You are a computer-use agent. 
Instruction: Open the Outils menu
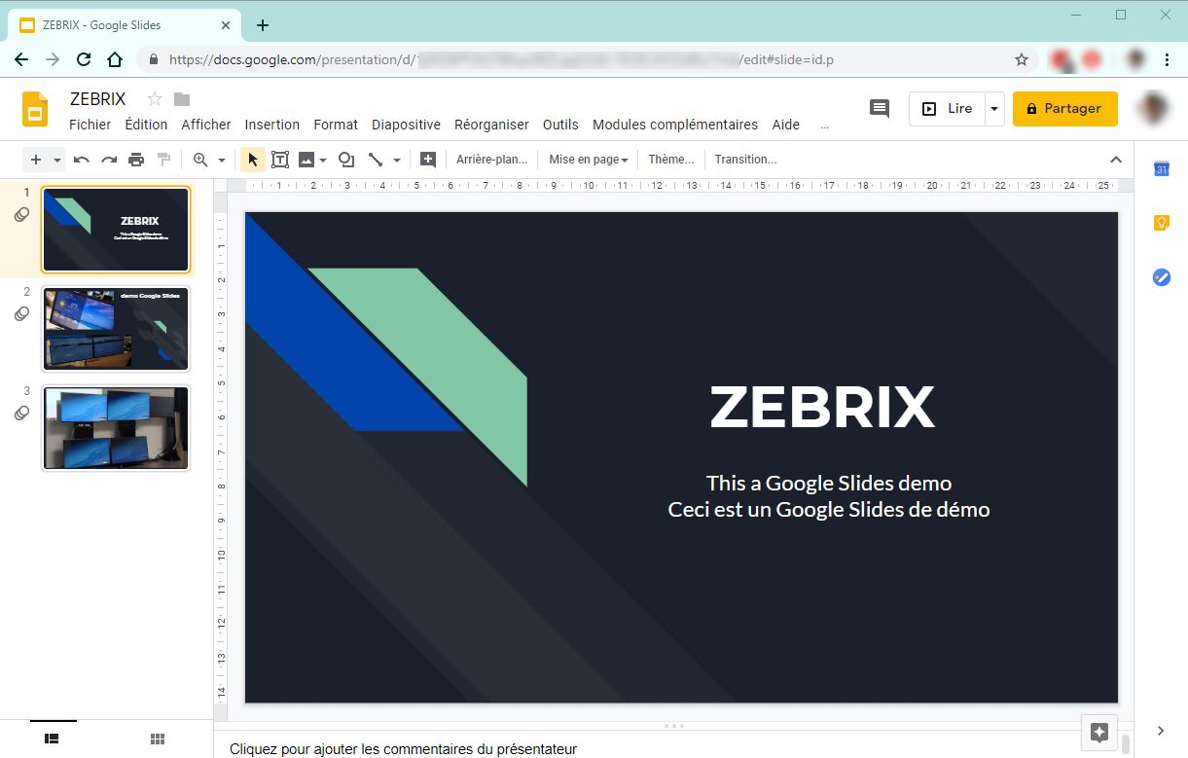pyautogui.click(x=560, y=125)
